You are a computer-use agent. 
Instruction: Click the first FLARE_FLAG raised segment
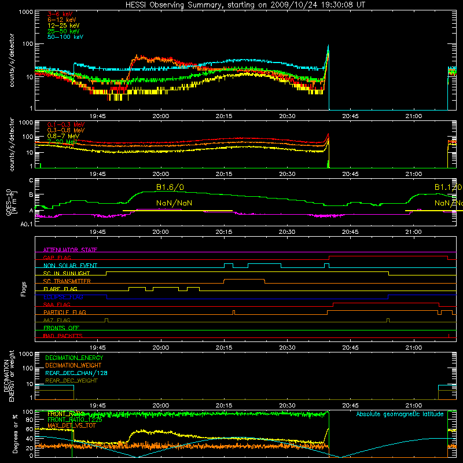(137, 287)
